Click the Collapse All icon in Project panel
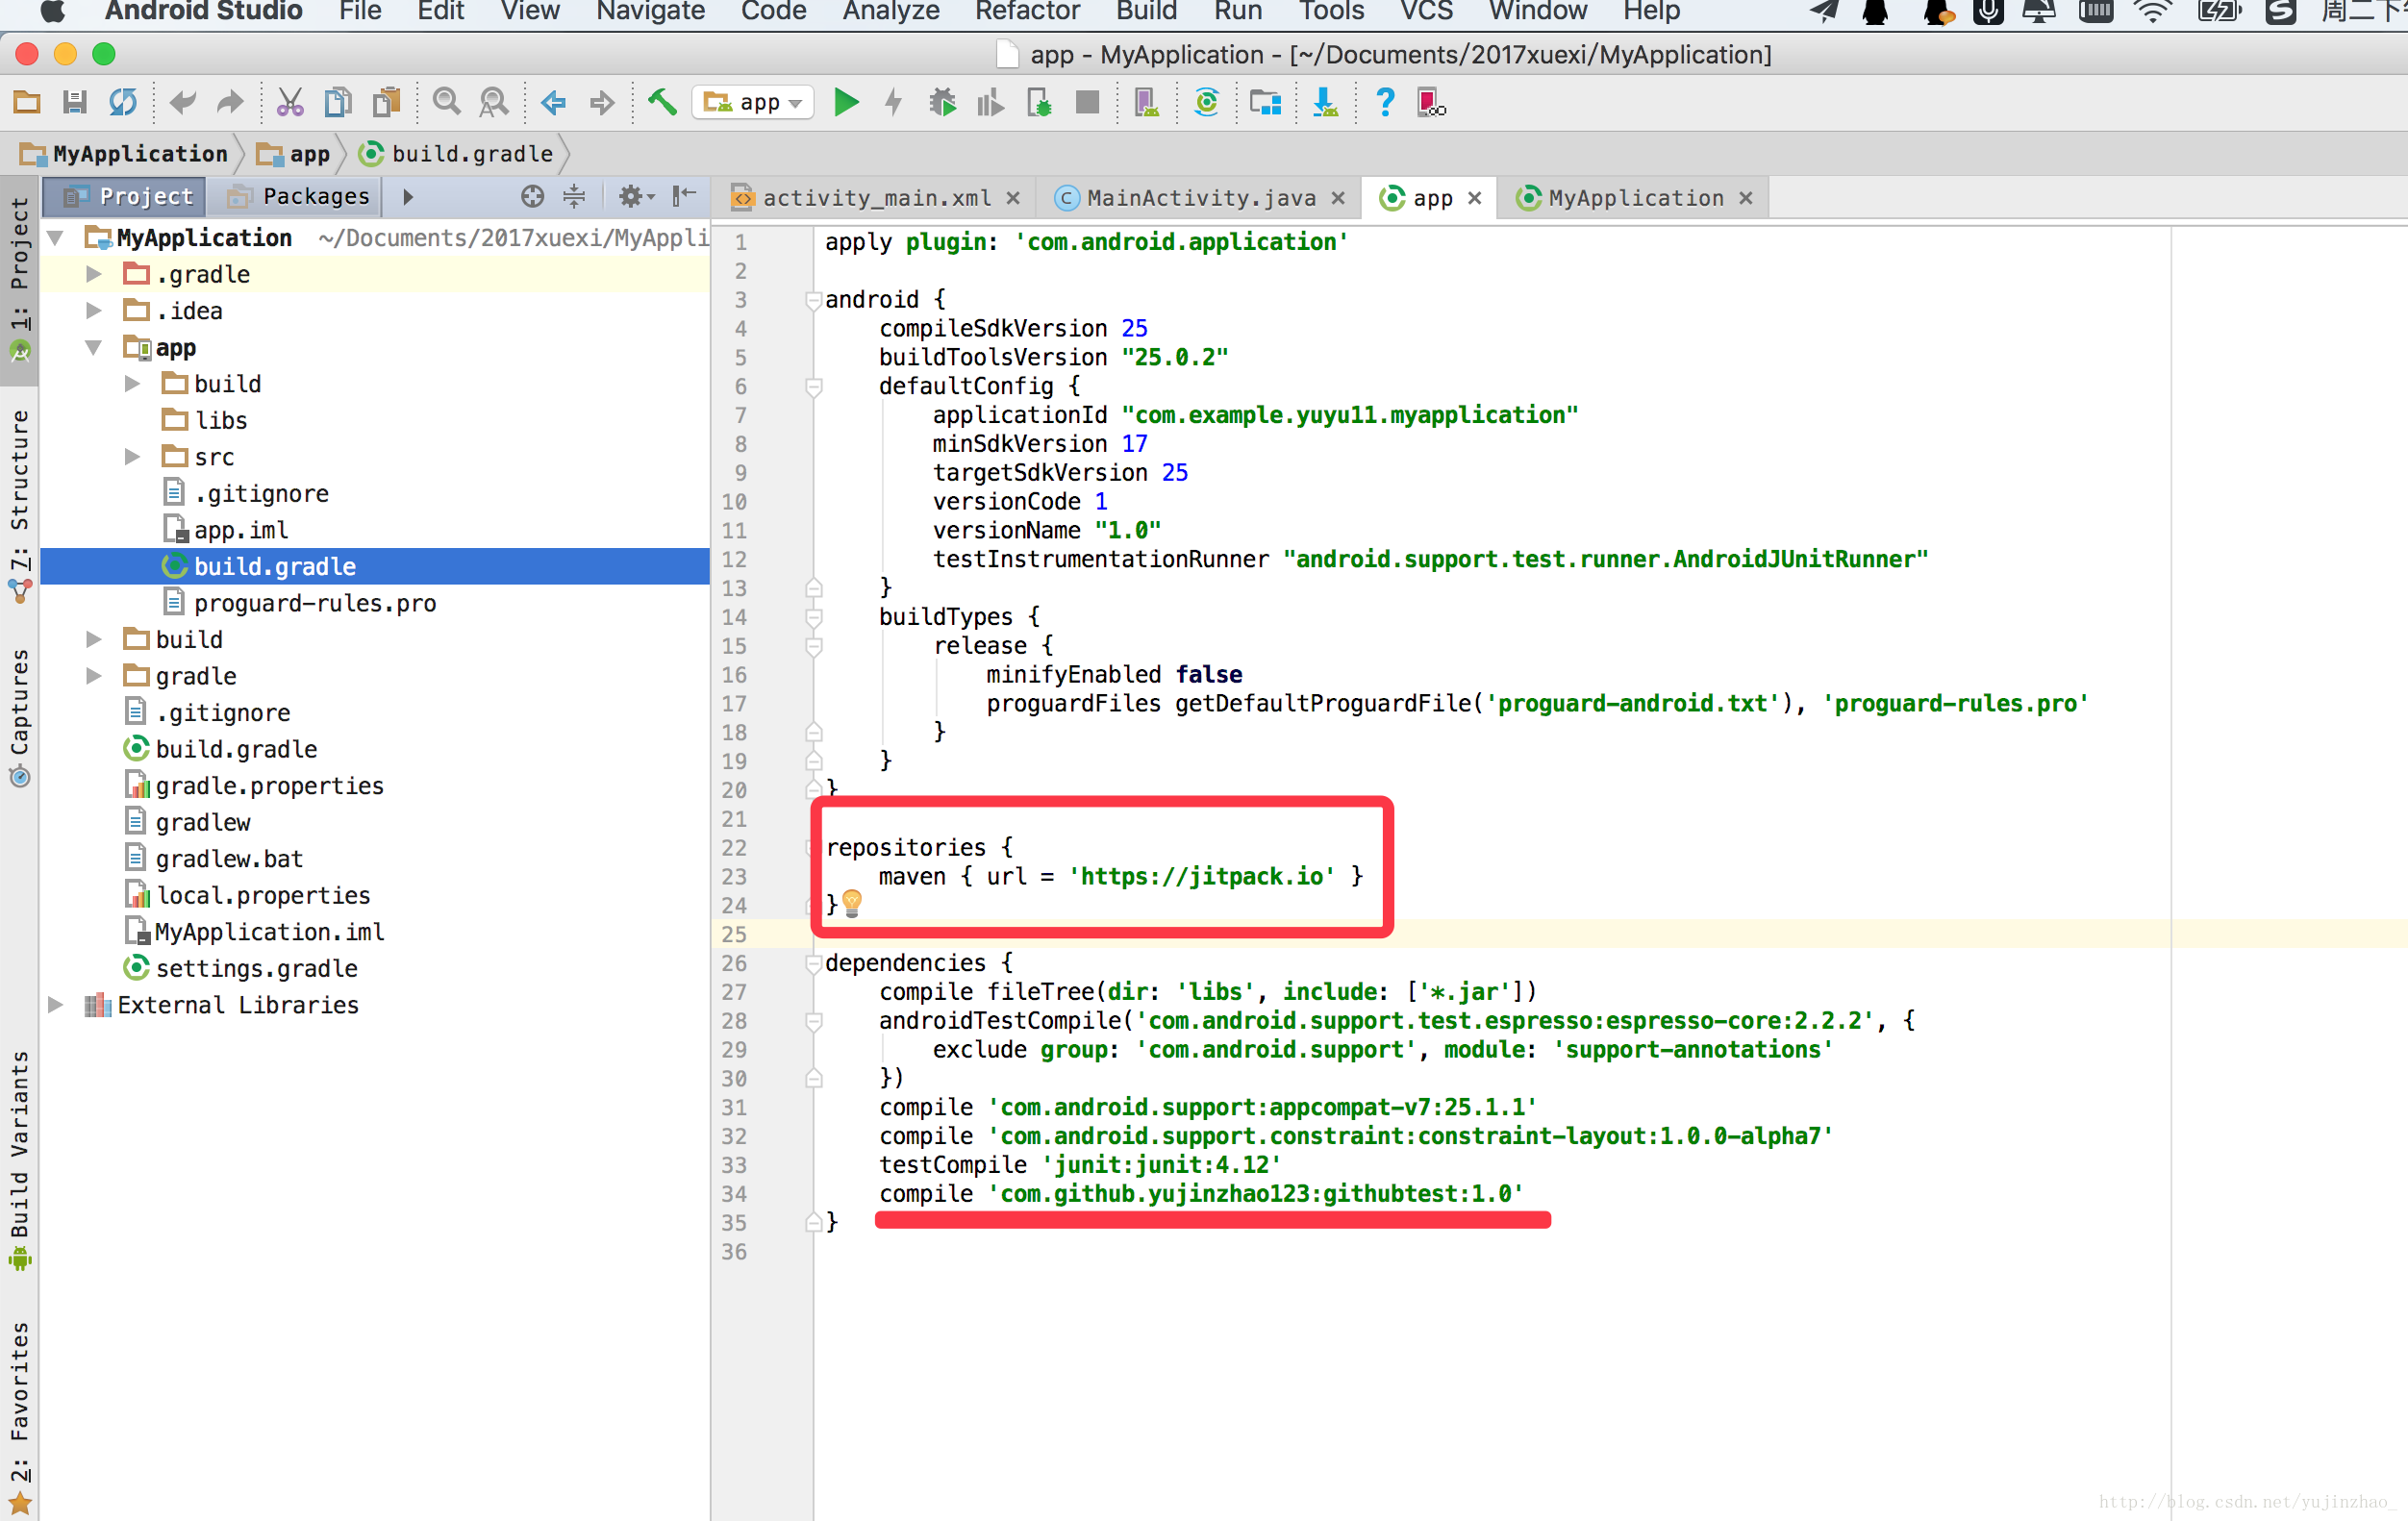Screen dimensions: 2408x1521 (574, 196)
